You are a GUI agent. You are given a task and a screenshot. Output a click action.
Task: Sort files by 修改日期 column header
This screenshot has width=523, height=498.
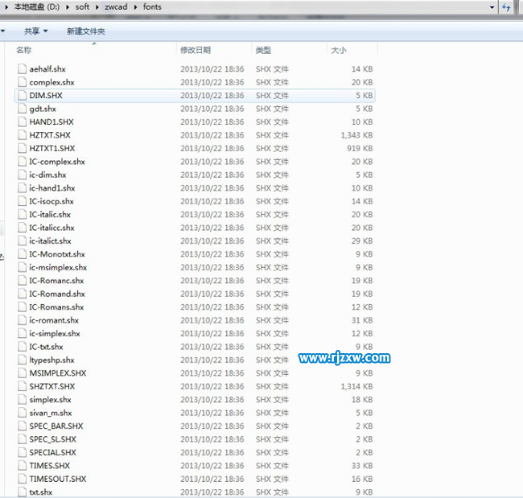196,50
